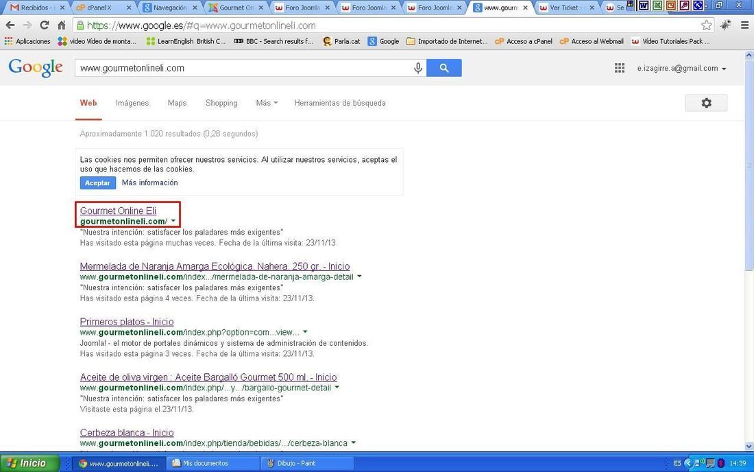The height and width of the screenshot is (472, 754).
Task: Select the Maps search tab
Action: click(177, 103)
